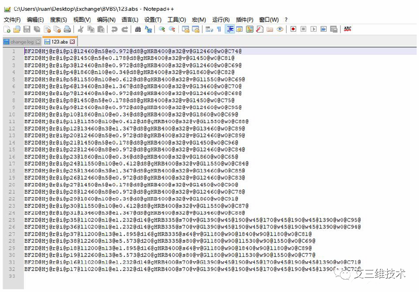Open the 编辑(E) menu

click(x=35, y=20)
